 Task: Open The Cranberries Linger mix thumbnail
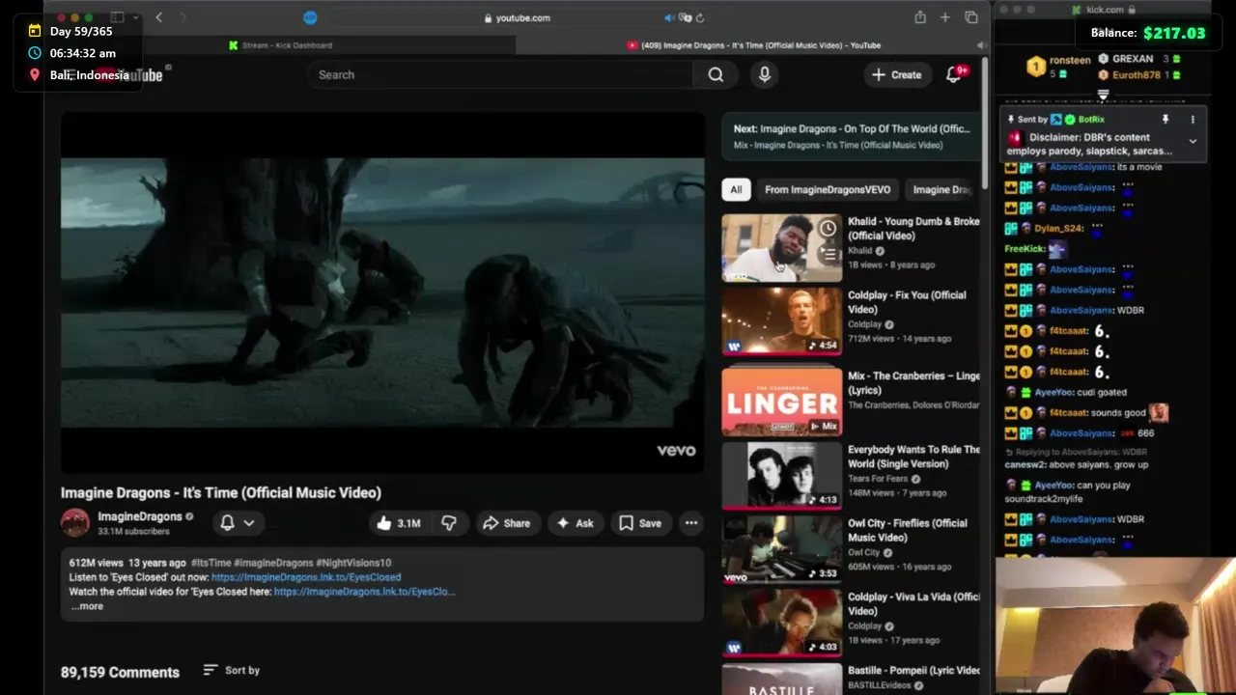[782, 401]
